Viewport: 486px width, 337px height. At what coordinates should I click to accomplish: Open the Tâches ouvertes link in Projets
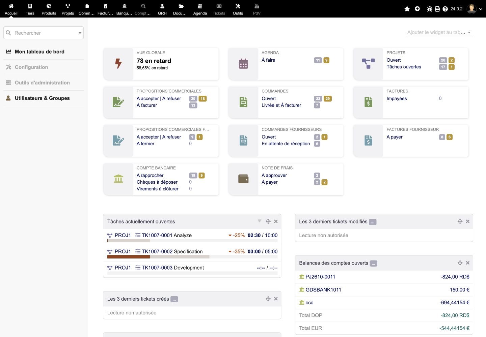pos(404,67)
